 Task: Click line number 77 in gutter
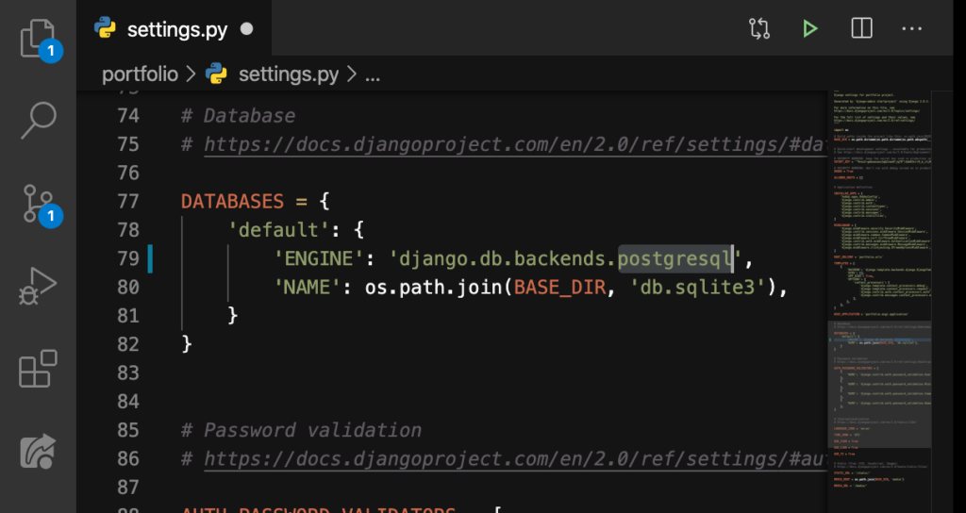point(128,202)
